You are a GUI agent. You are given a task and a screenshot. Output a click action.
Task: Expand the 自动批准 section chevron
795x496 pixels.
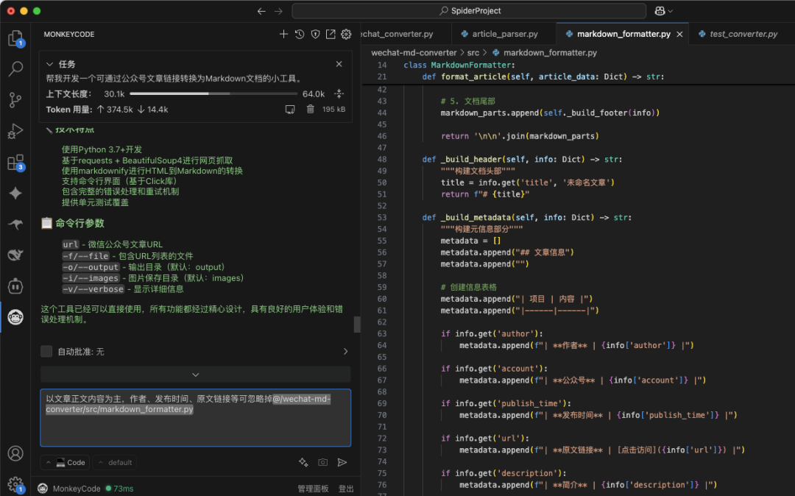click(345, 351)
